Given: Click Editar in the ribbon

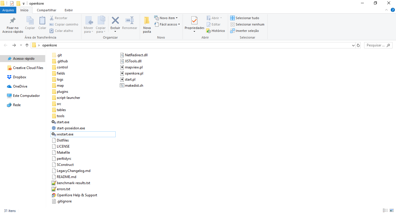Looking at the screenshot, I should pyautogui.click(x=213, y=24).
